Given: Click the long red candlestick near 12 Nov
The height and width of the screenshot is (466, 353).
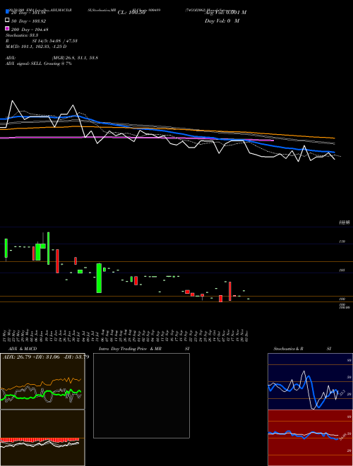Looking at the screenshot, I should coord(230,291).
